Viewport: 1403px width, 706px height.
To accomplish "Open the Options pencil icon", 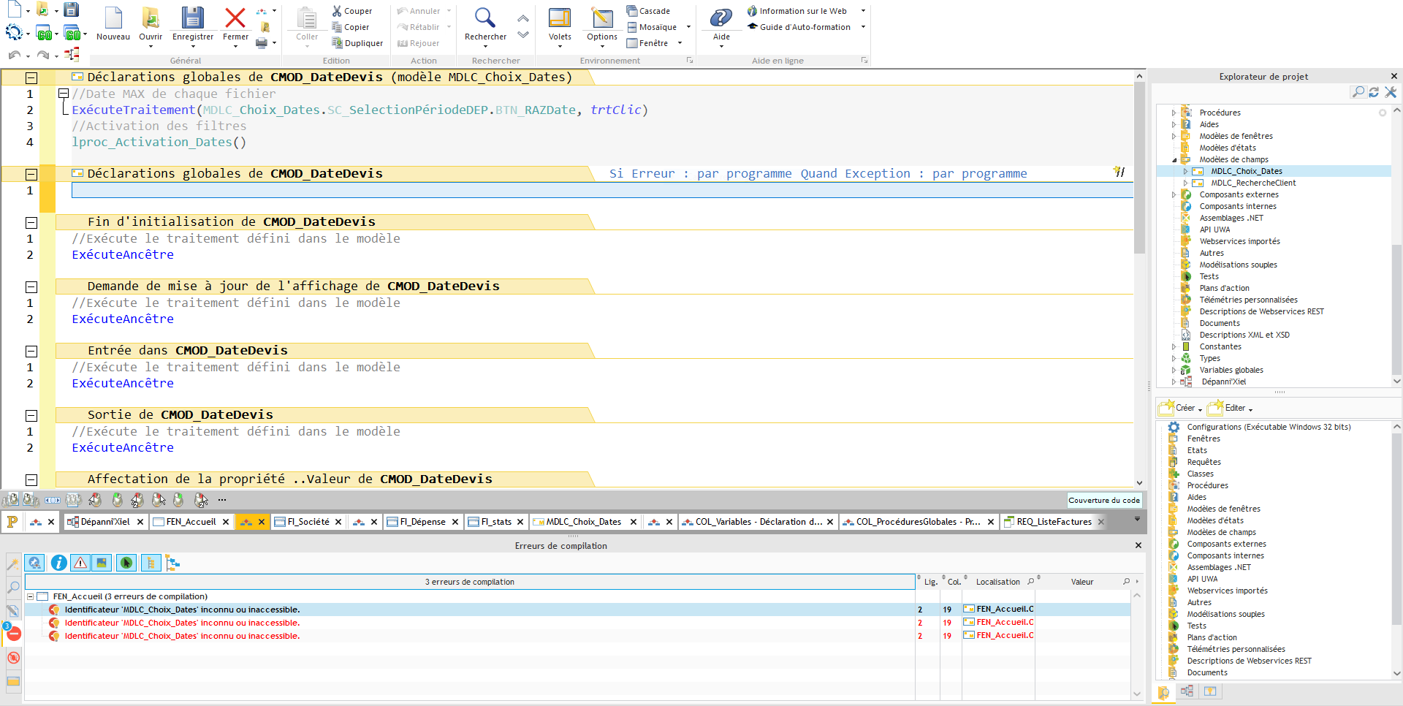I will pyautogui.click(x=602, y=18).
